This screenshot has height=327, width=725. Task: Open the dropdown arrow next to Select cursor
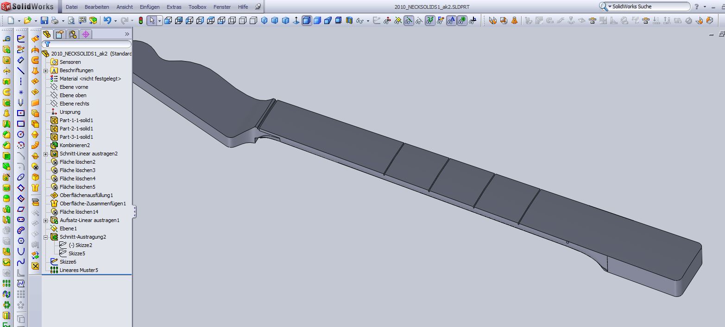(159, 21)
